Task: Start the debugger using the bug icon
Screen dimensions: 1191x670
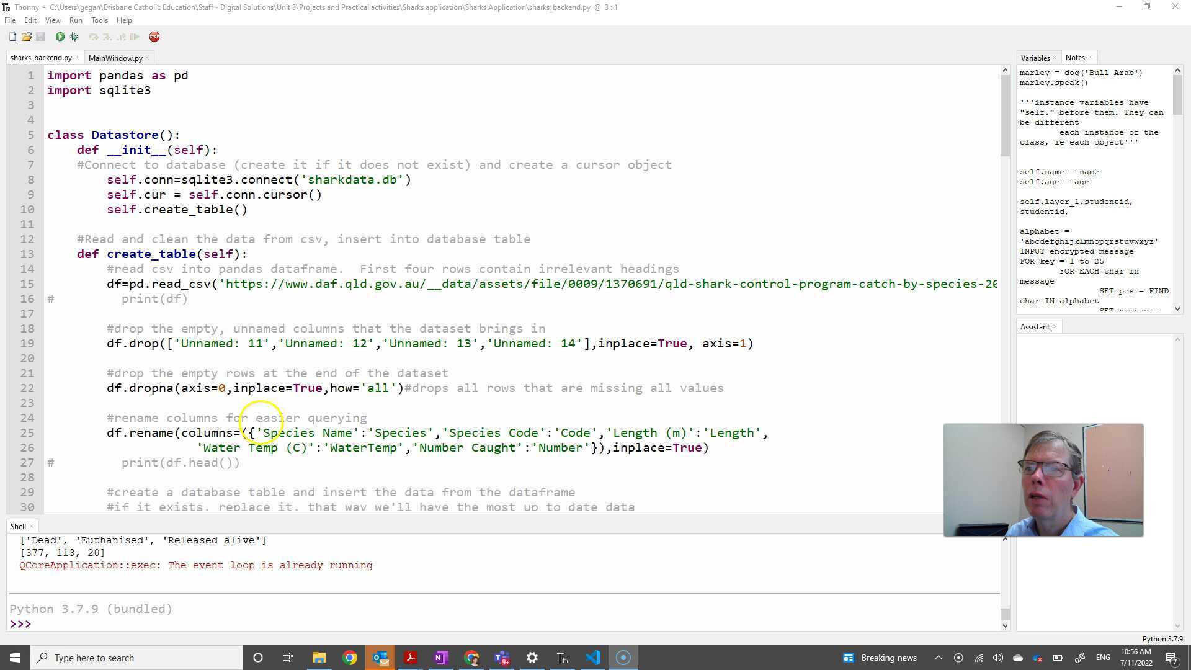Action: 74,37
